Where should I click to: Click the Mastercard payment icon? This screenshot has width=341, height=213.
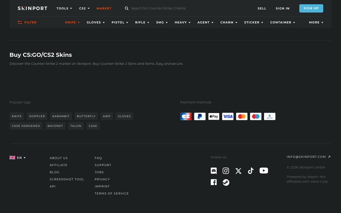tap(242, 117)
